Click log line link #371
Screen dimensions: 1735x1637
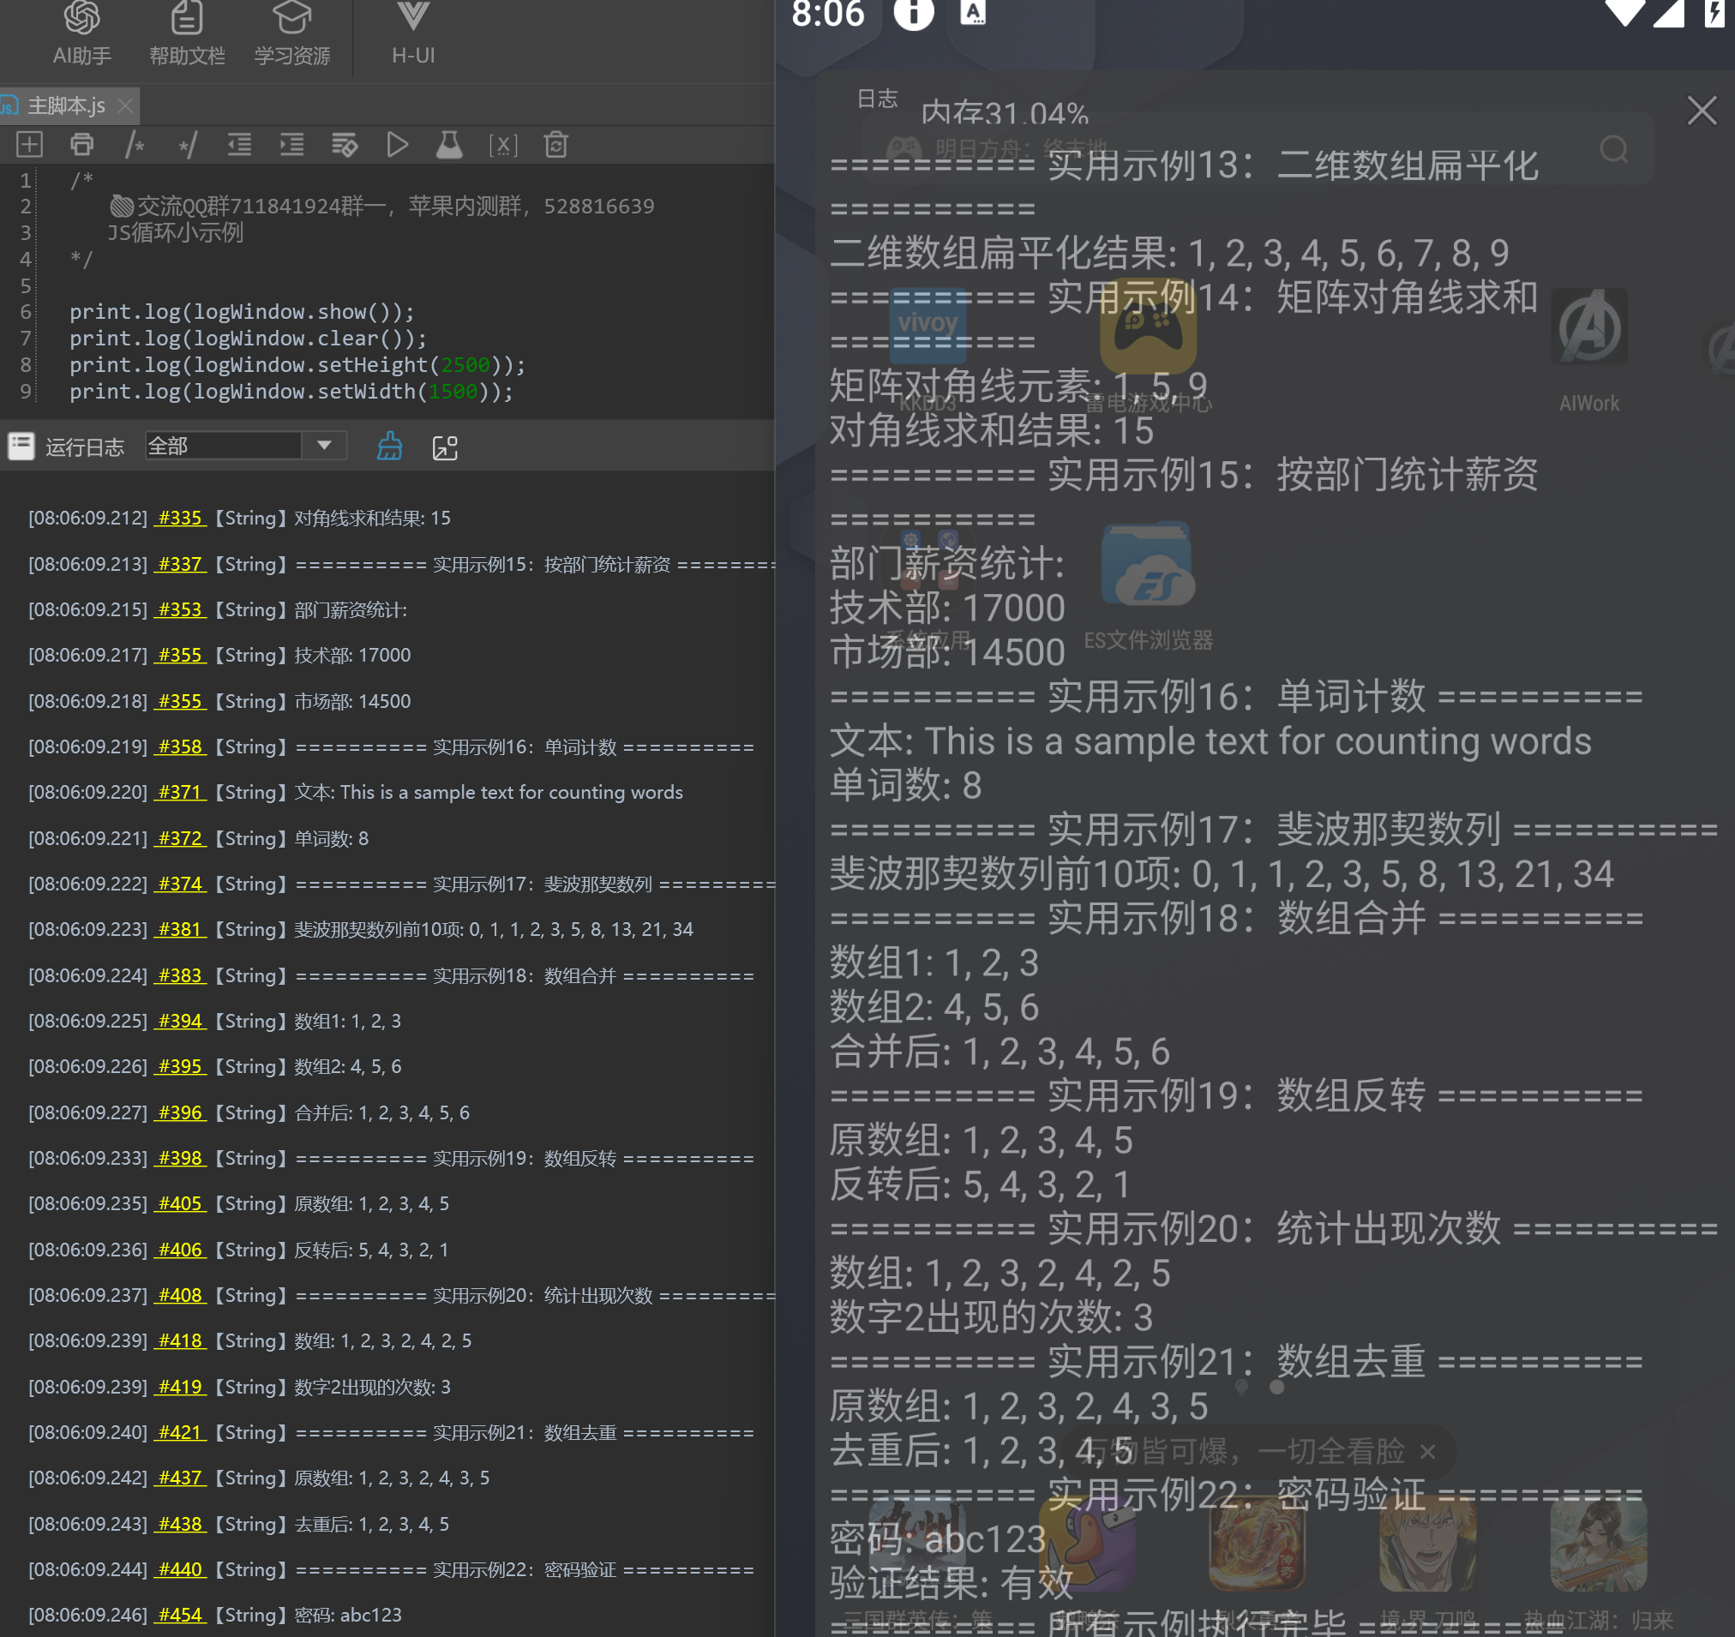181,792
